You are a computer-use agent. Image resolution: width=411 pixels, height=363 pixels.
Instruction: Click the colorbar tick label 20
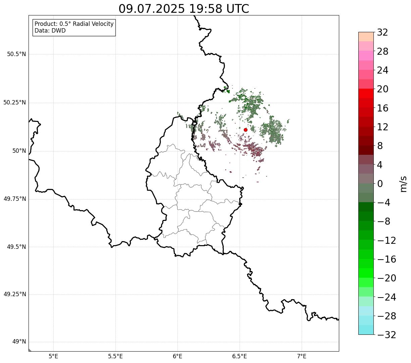[382, 89]
